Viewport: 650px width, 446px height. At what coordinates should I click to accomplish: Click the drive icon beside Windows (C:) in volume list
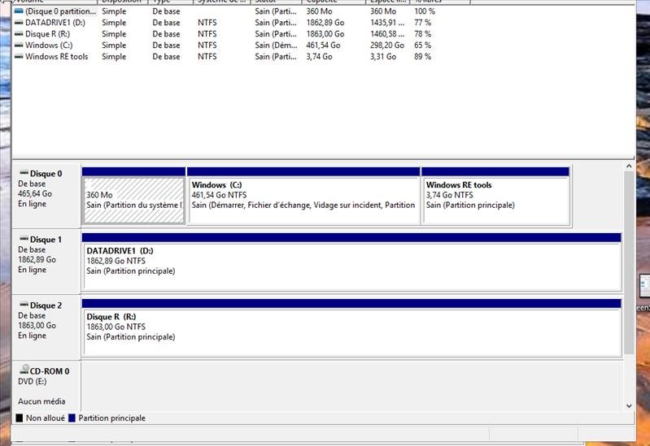pos(19,45)
